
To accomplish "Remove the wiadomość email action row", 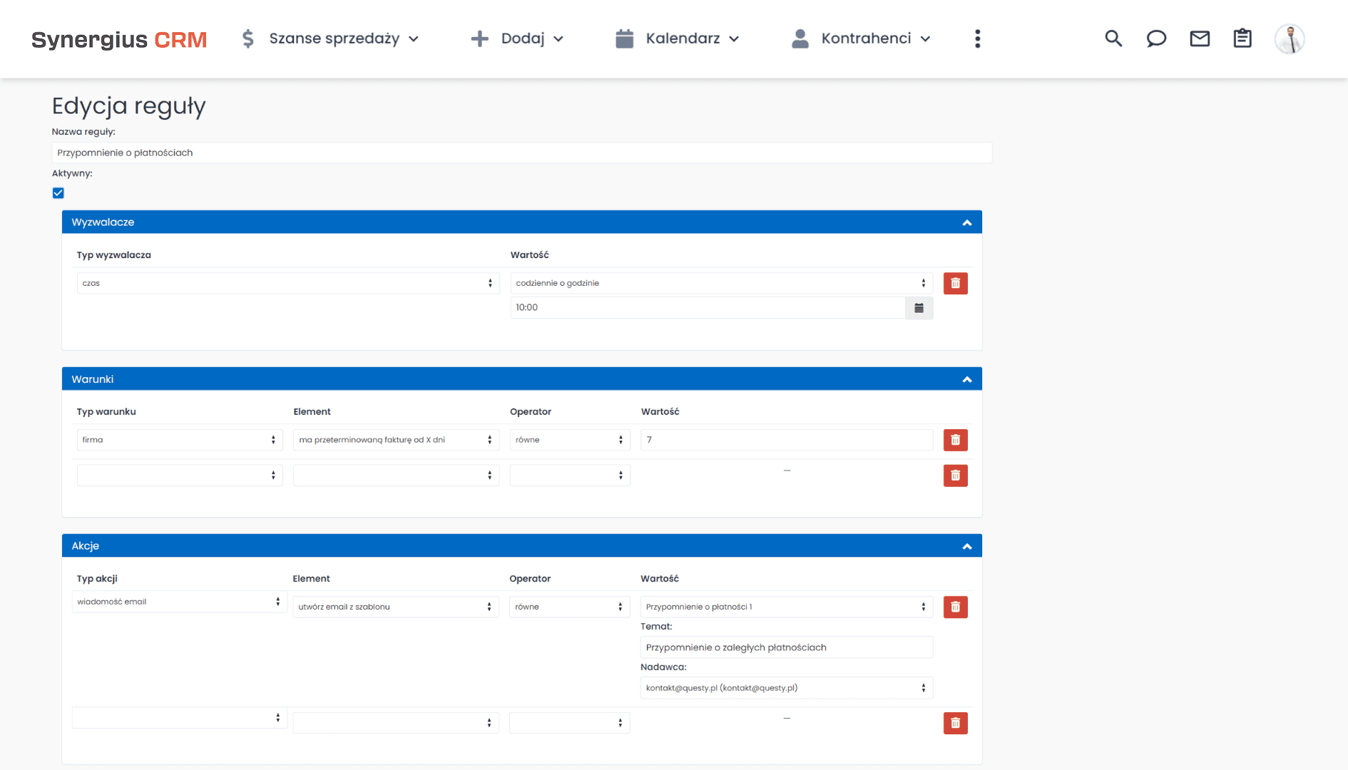I will click(955, 607).
